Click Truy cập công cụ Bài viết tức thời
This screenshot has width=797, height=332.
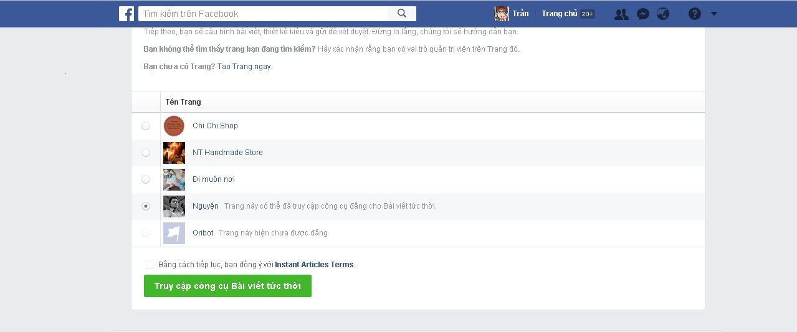227,286
